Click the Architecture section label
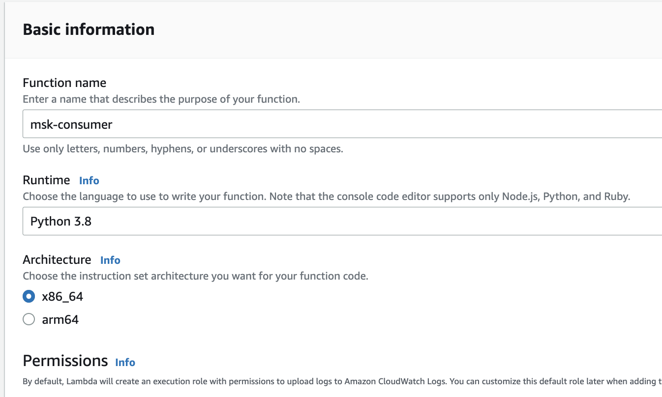 [x=57, y=259]
